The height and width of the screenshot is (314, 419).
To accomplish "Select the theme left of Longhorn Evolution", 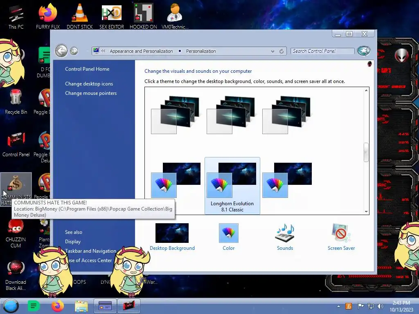I will [x=176, y=180].
